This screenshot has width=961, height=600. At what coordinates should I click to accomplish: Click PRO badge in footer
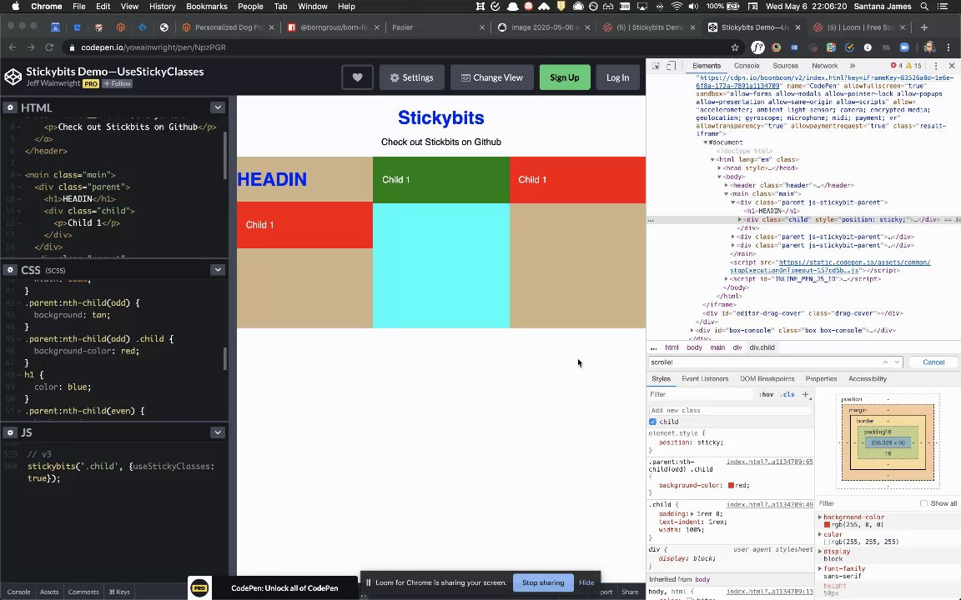click(200, 587)
